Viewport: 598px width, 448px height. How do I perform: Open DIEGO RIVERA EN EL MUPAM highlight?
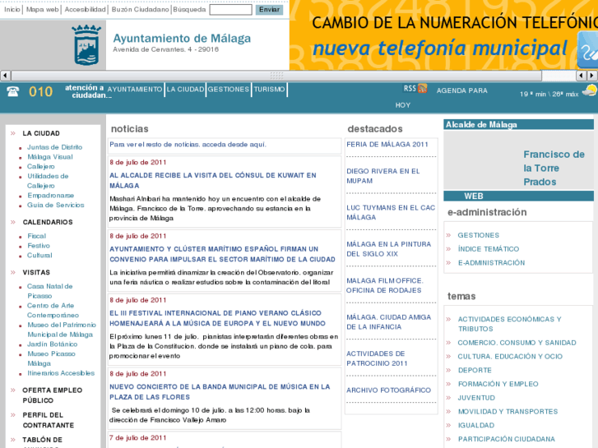383,176
